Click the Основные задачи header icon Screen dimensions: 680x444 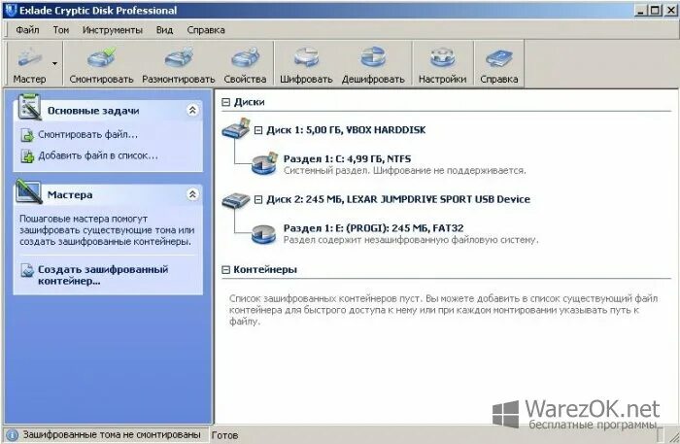point(29,107)
